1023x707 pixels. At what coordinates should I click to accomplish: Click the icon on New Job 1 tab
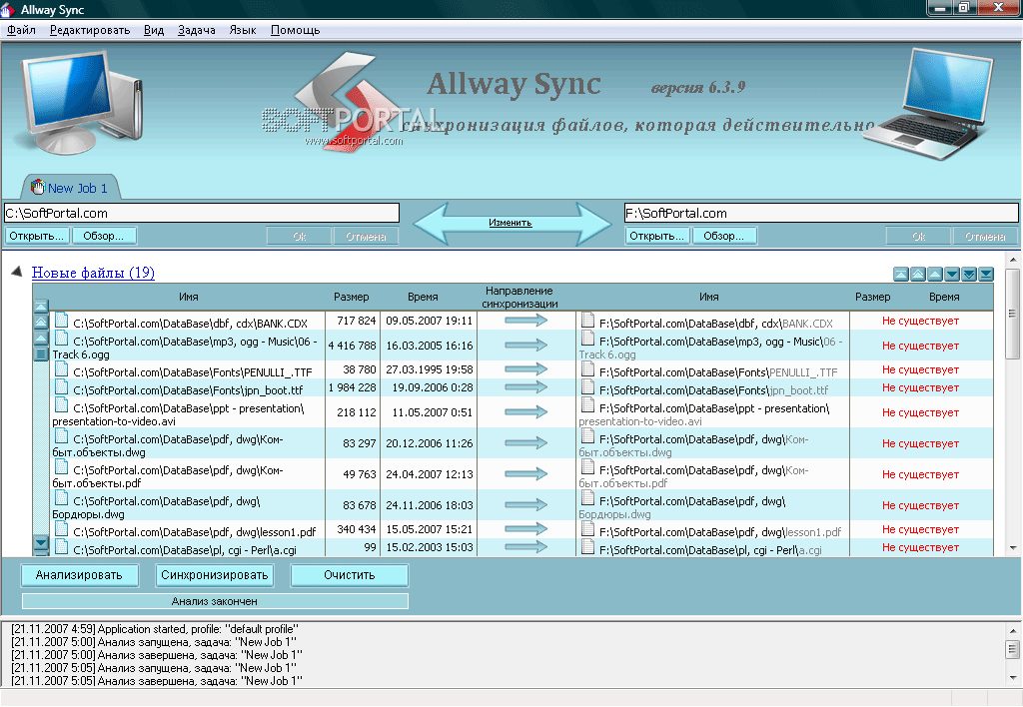pyautogui.click(x=38, y=187)
